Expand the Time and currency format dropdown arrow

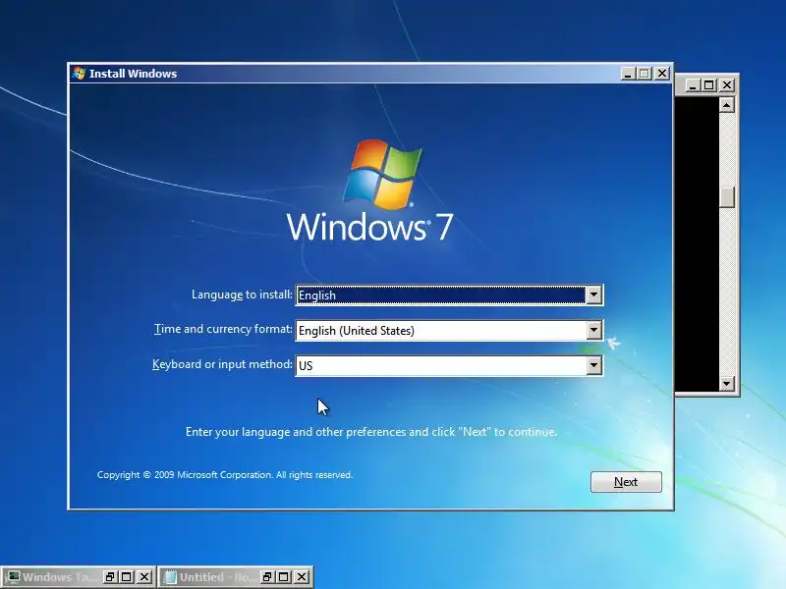click(x=594, y=330)
